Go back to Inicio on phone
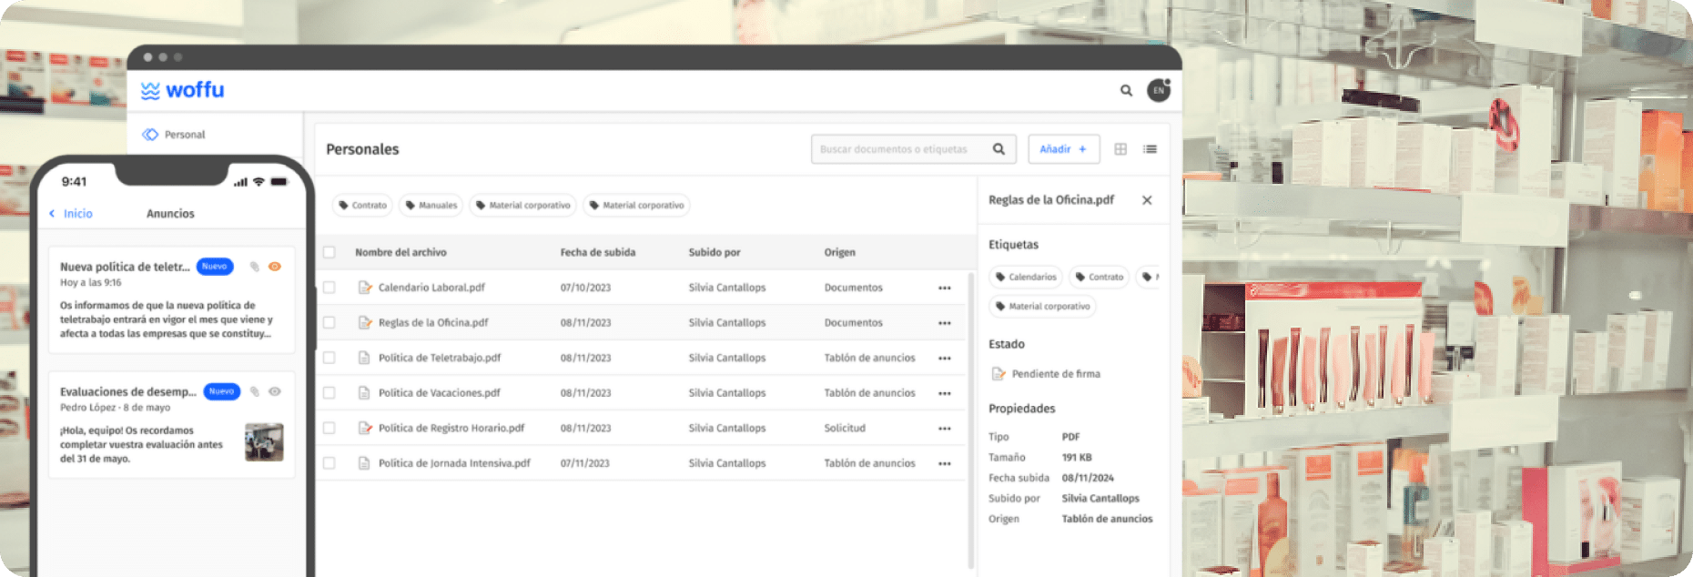Viewport: 1693px width, 577px height. pos(71,214)
